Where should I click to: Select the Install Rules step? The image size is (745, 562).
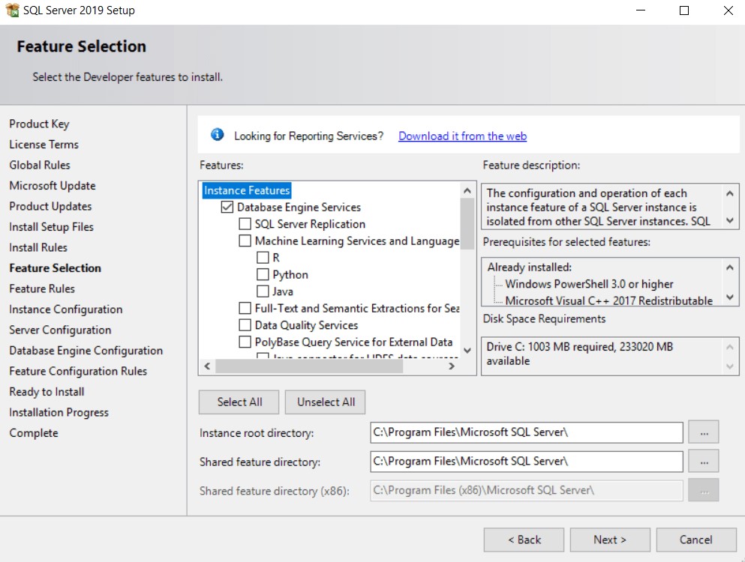coord(38,247)
